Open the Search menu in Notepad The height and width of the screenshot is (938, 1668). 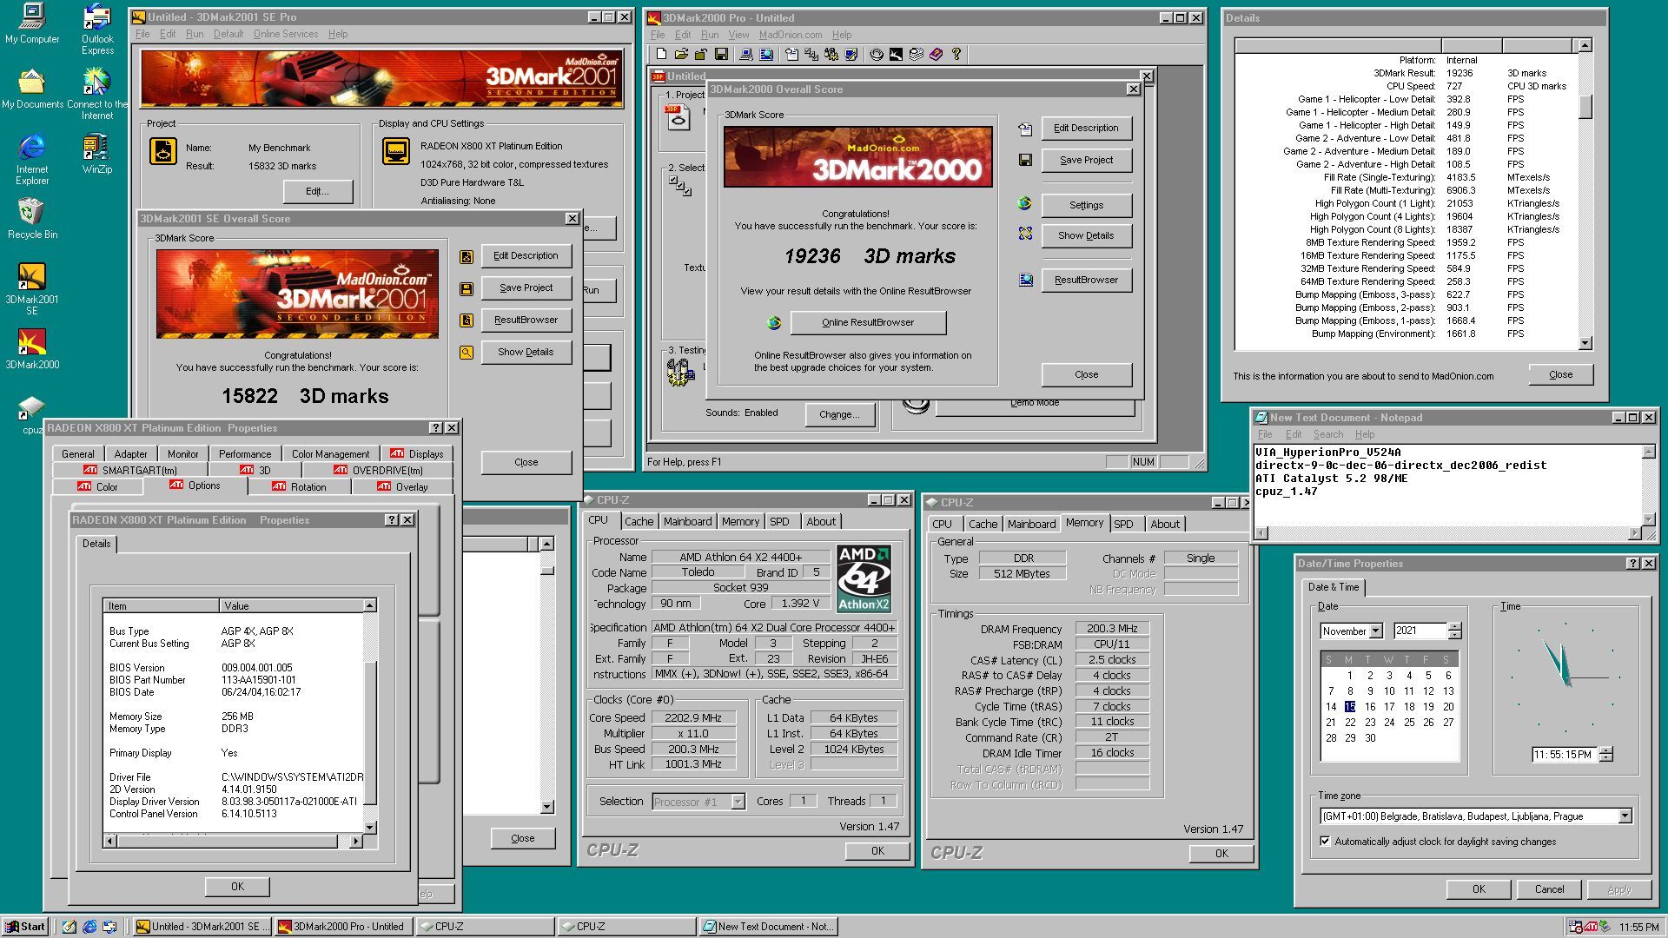click(x=1327, y=434)
